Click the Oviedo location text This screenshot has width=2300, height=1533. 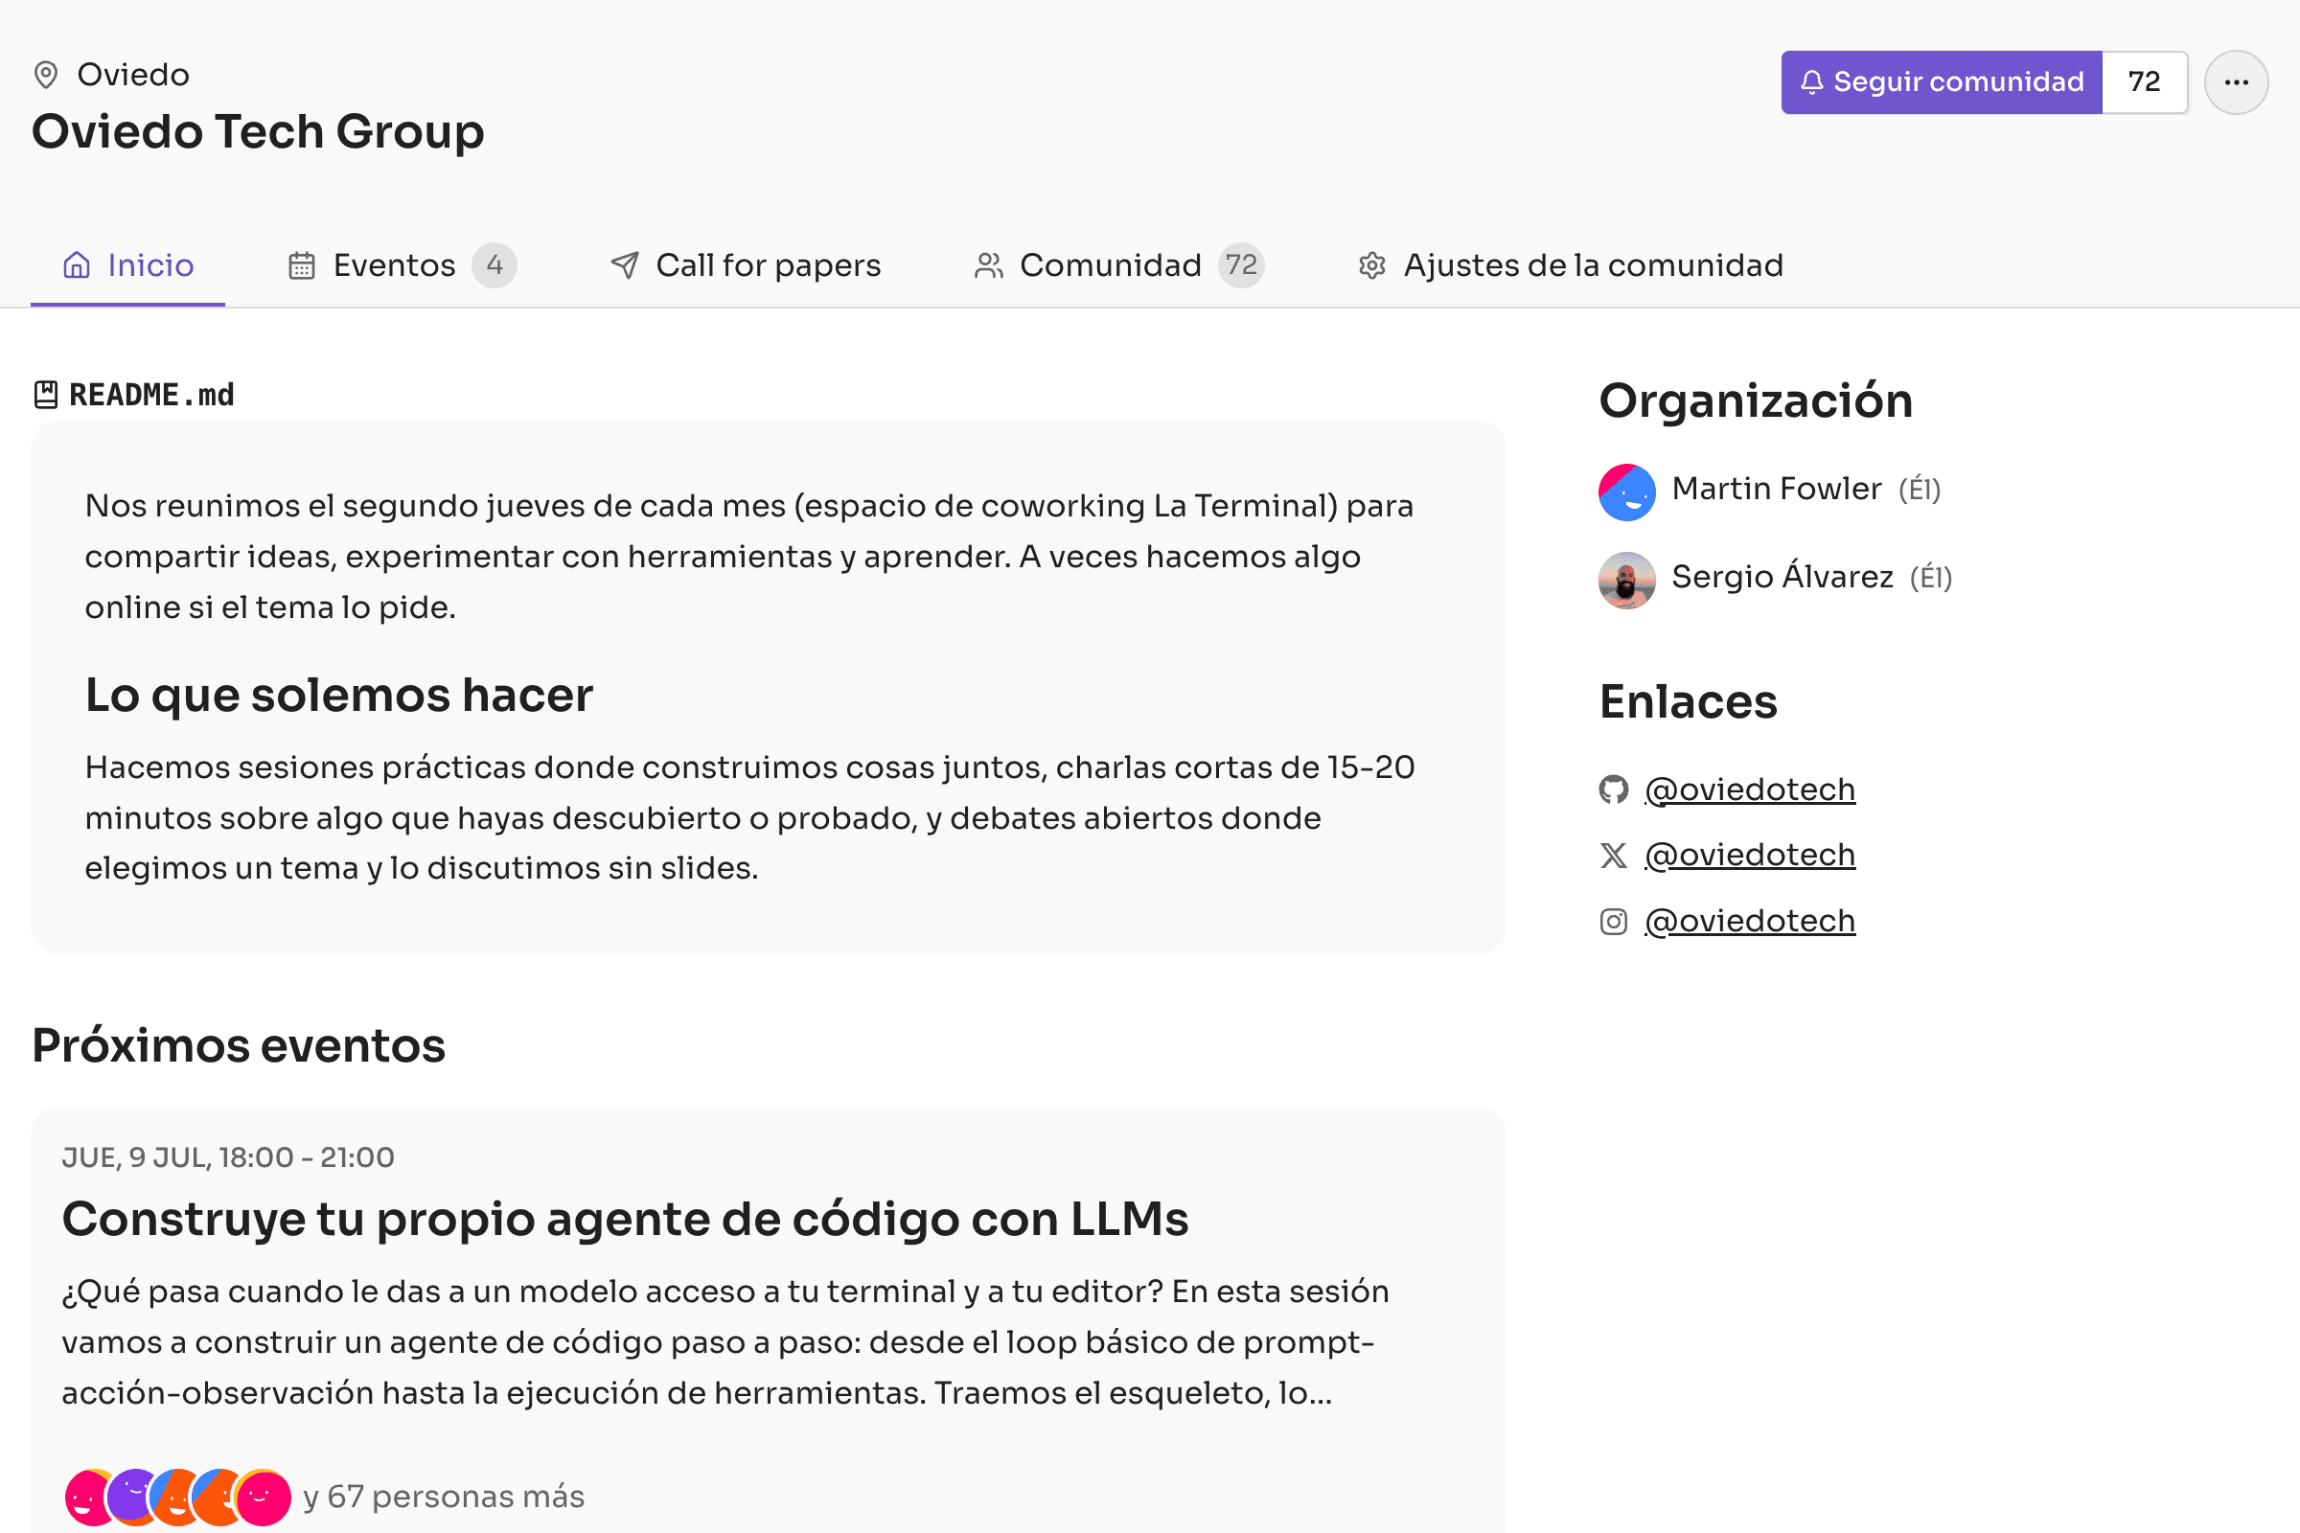(x=133, y=76)
